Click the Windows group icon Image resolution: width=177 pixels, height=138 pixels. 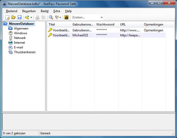[11, 33]
